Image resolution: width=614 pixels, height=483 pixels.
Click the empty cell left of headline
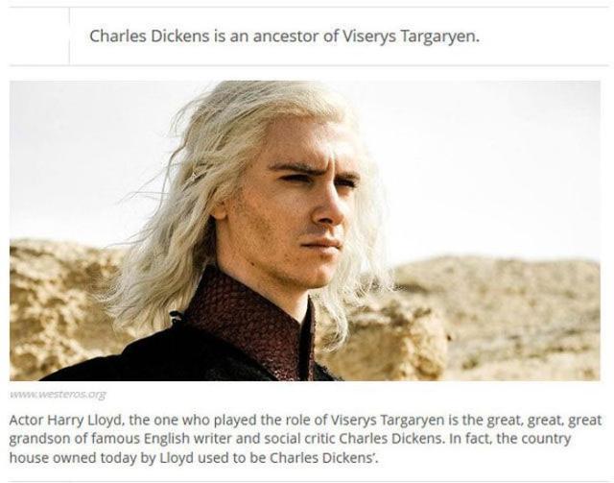pyautogui.click(x=39, y=36)
